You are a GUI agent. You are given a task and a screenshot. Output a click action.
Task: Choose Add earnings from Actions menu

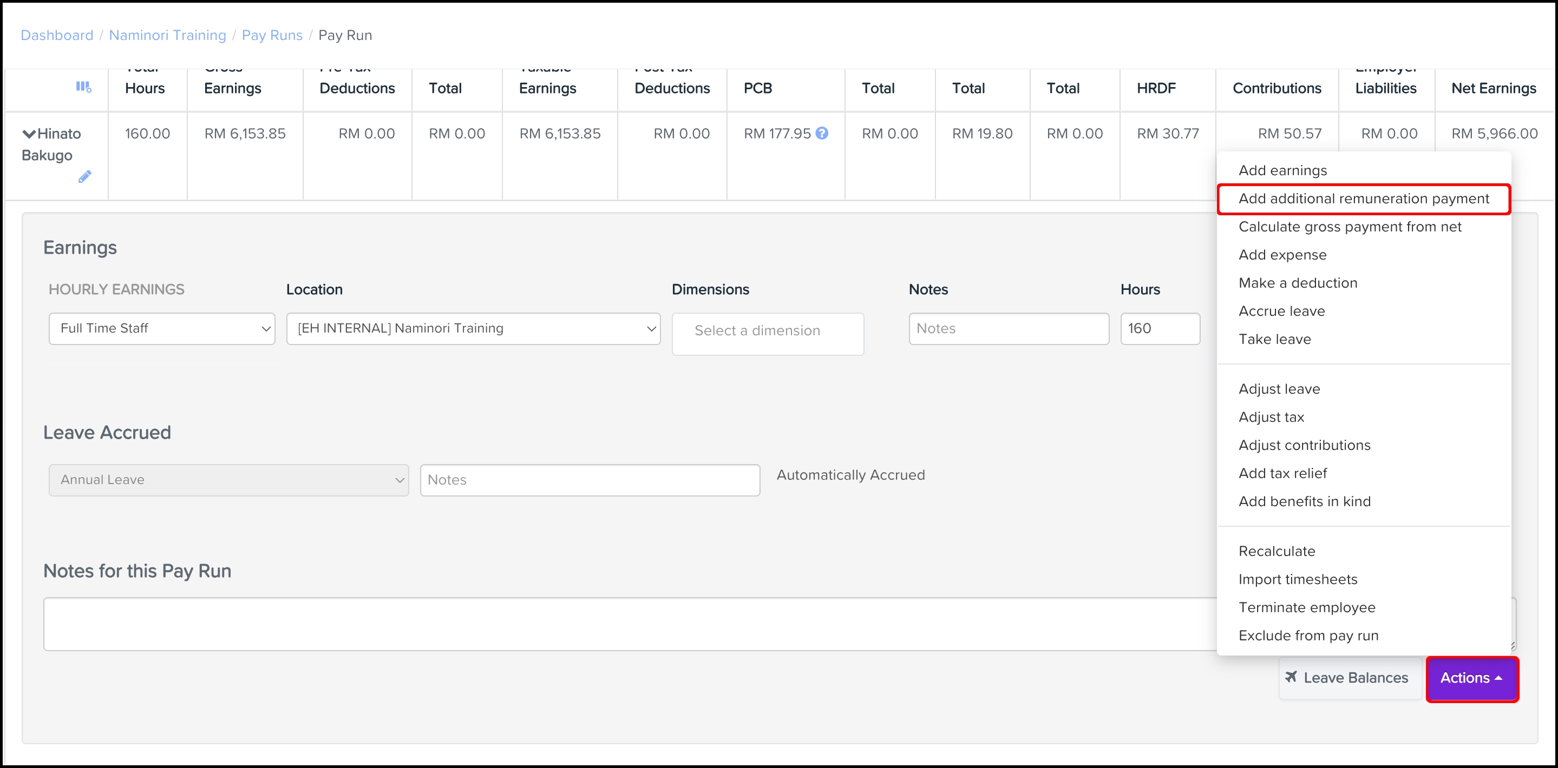[x=1282, y=170]
